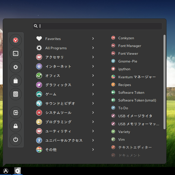Click the Favorites heart icon
Screen dimensions: 175x175
[39, 38]
